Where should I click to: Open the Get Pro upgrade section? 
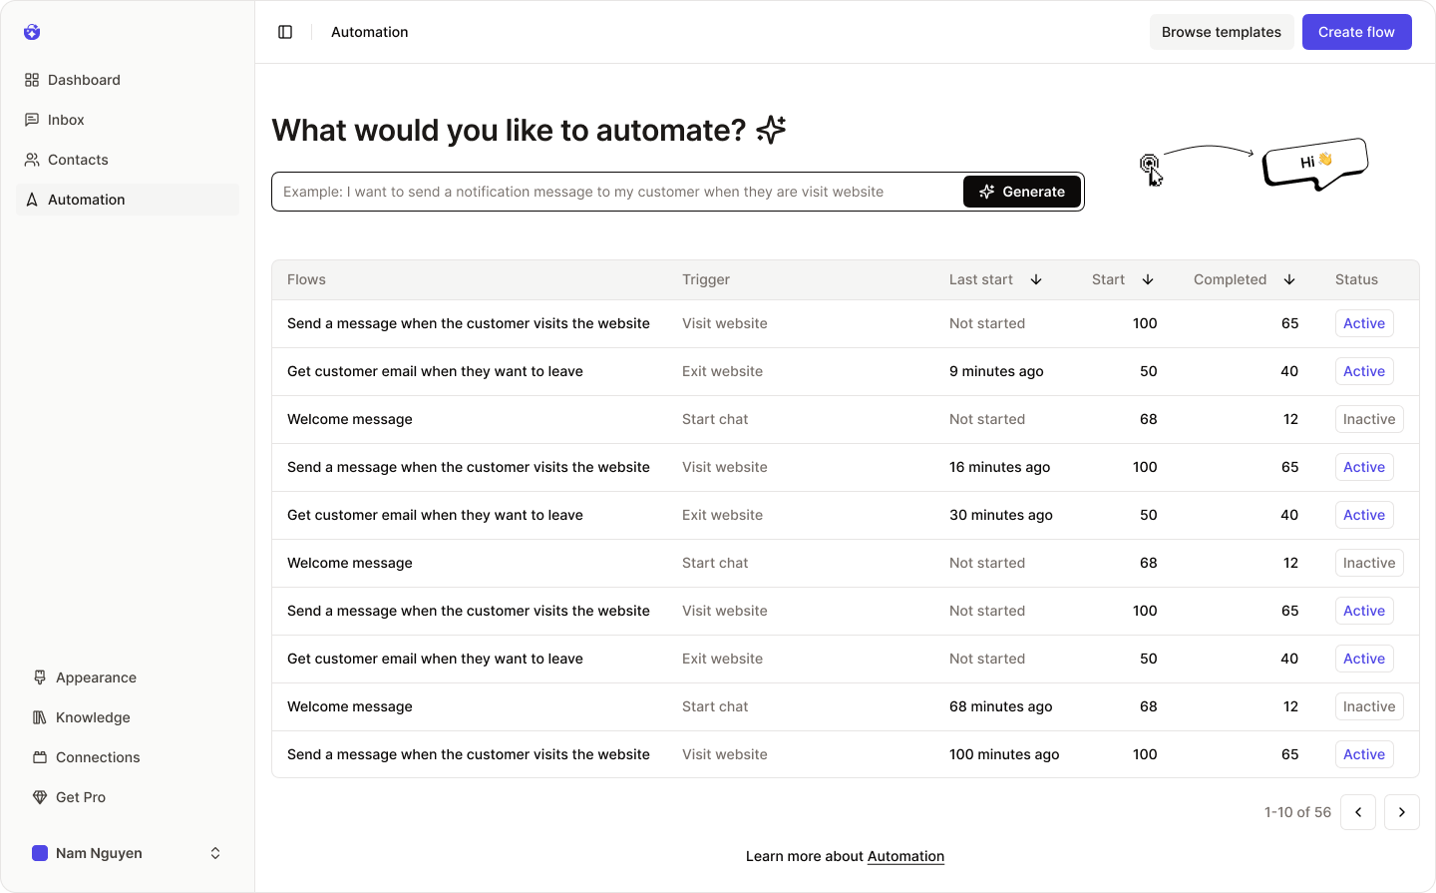click(80, 797)
